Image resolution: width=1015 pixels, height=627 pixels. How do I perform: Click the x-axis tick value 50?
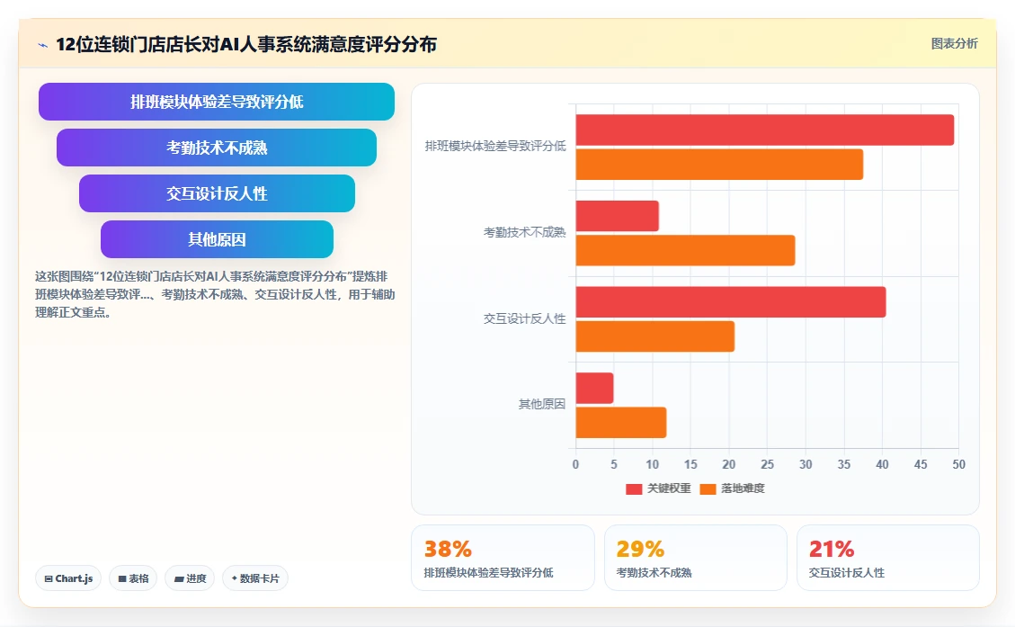point(958,464)
